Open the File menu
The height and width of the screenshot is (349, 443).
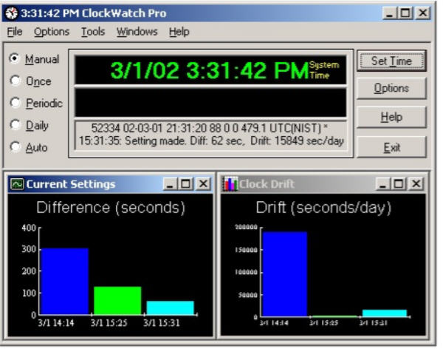pyautogui.click(x=15, y=32)
